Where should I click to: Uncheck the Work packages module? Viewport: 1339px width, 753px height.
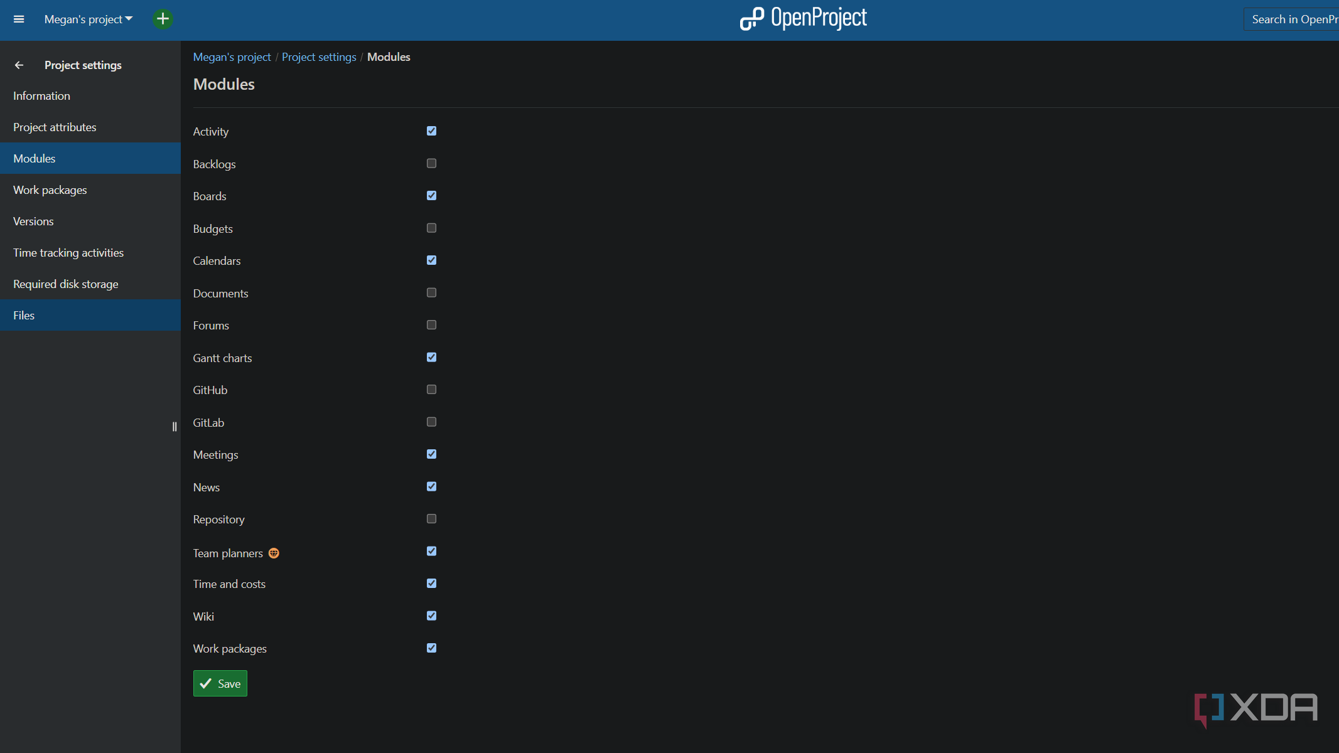431,648
